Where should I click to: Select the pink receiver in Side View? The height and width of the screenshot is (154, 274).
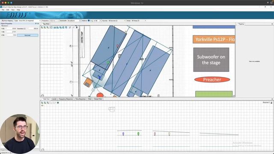click(155, 134)
